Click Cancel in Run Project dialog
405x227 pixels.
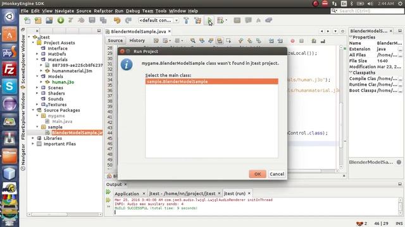(277, 174)
